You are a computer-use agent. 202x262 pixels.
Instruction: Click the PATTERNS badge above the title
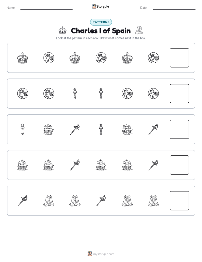tap(101, 22)
